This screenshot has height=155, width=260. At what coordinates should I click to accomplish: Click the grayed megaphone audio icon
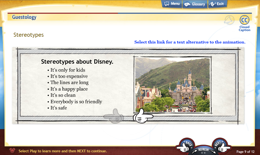pos(229,20)
